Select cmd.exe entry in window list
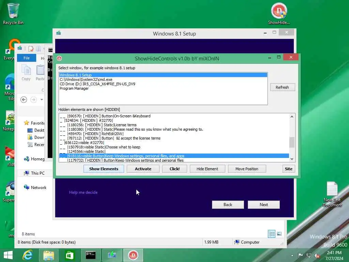 163,79
